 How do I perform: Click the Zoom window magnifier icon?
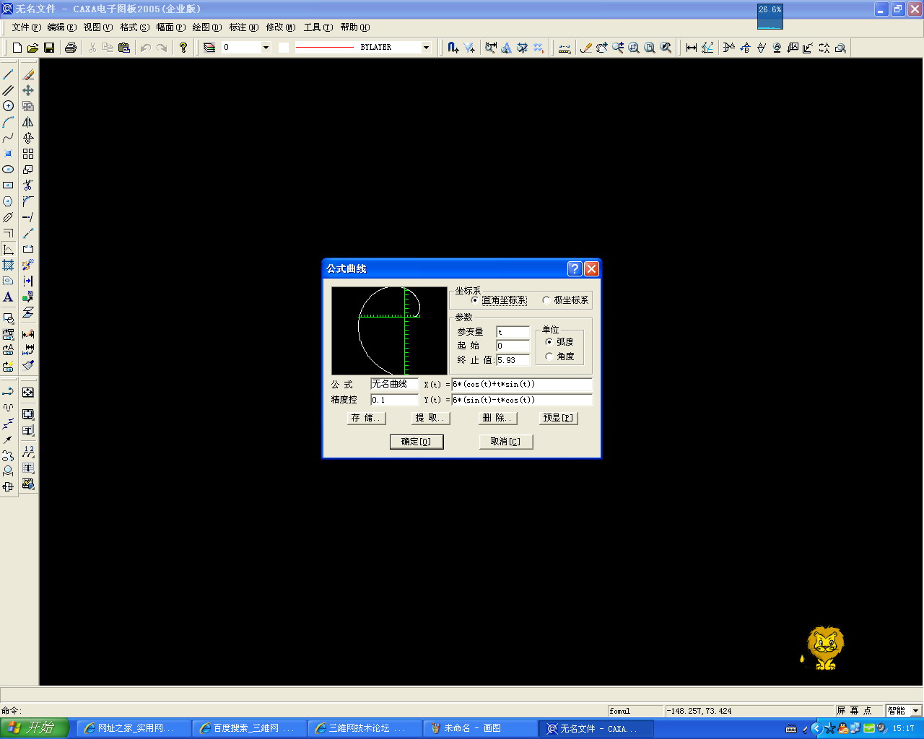point(634,48)
